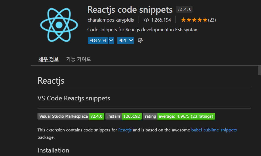
Task: Click the rating average 4.96/5 badge
Action: click(179, 116)
